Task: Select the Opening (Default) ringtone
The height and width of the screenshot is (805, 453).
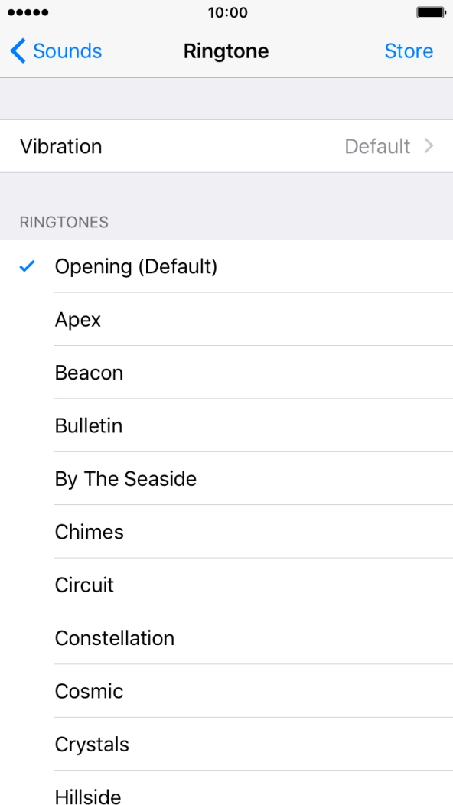Action: [x=136, y=266]
